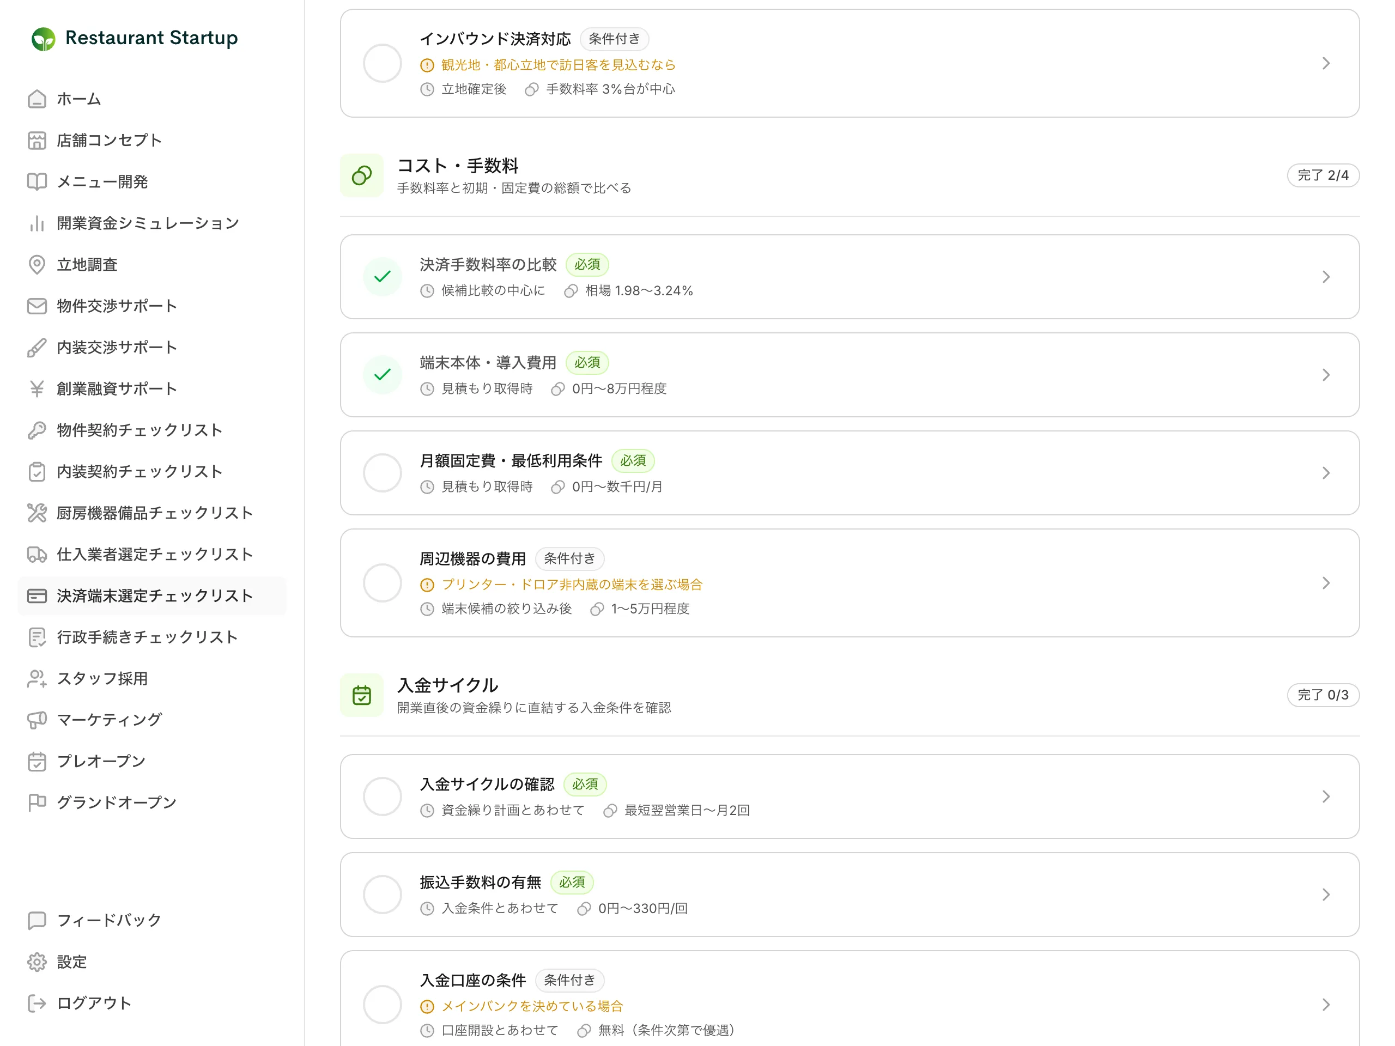This screenshot has width=1395, height=1046.
Task: Click the 物件契約チェックリスト key icon
Action: coord(37,430)
